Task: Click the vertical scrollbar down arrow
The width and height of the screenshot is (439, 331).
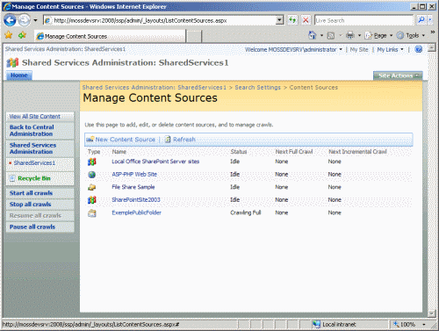Action: tap(432, 313)
